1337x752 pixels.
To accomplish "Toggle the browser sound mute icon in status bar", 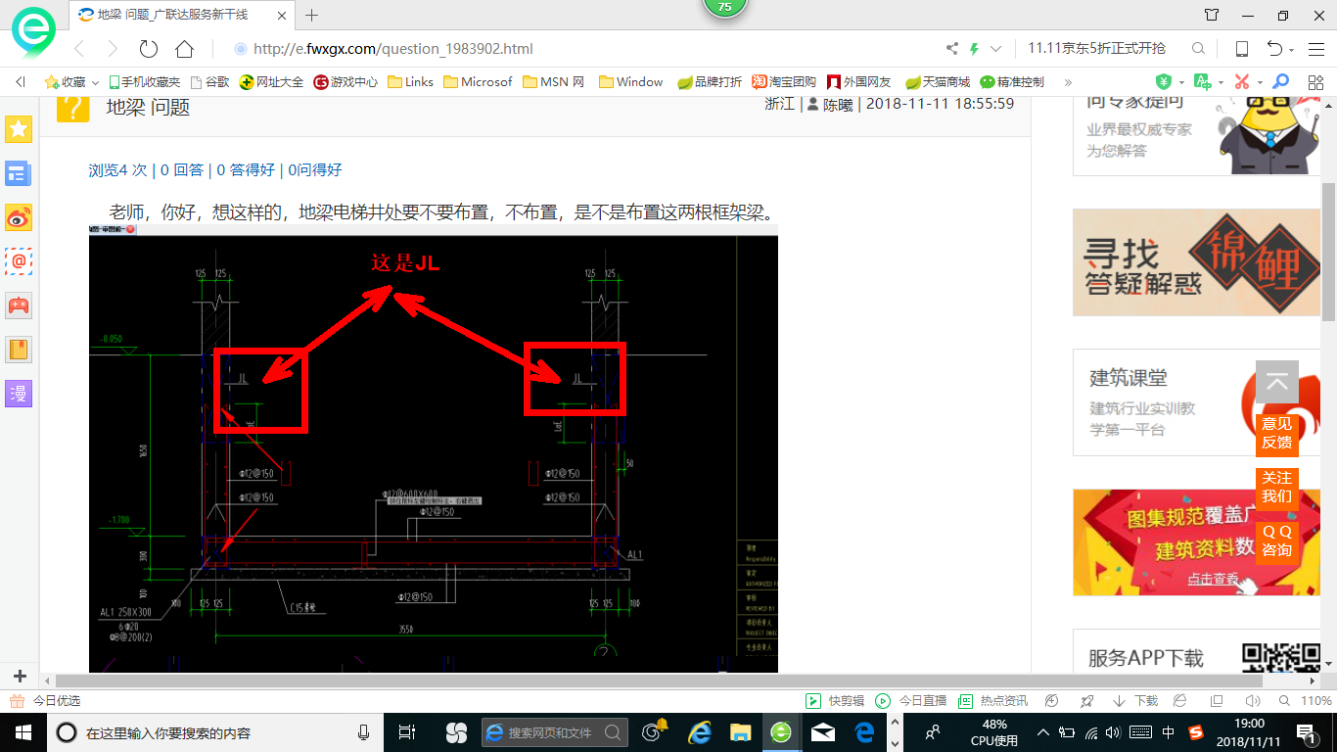I will coord(1251,701).
